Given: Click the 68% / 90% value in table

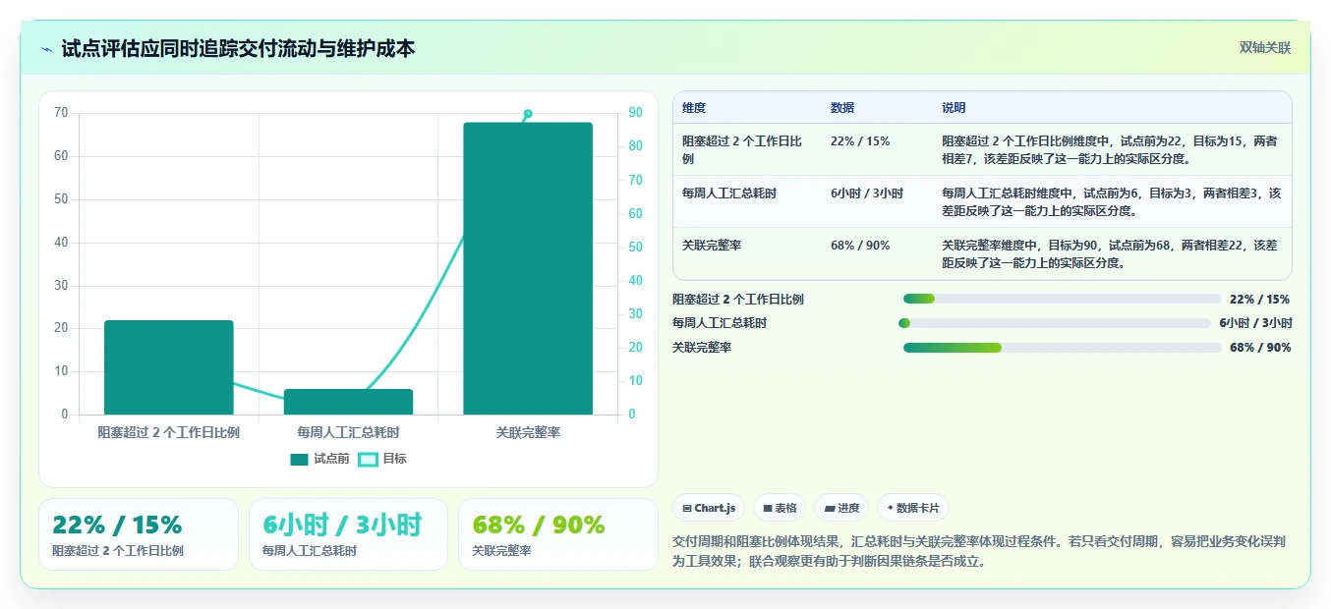Looking at the screenshot, I should pyautogui.click(x=860, y=246).
